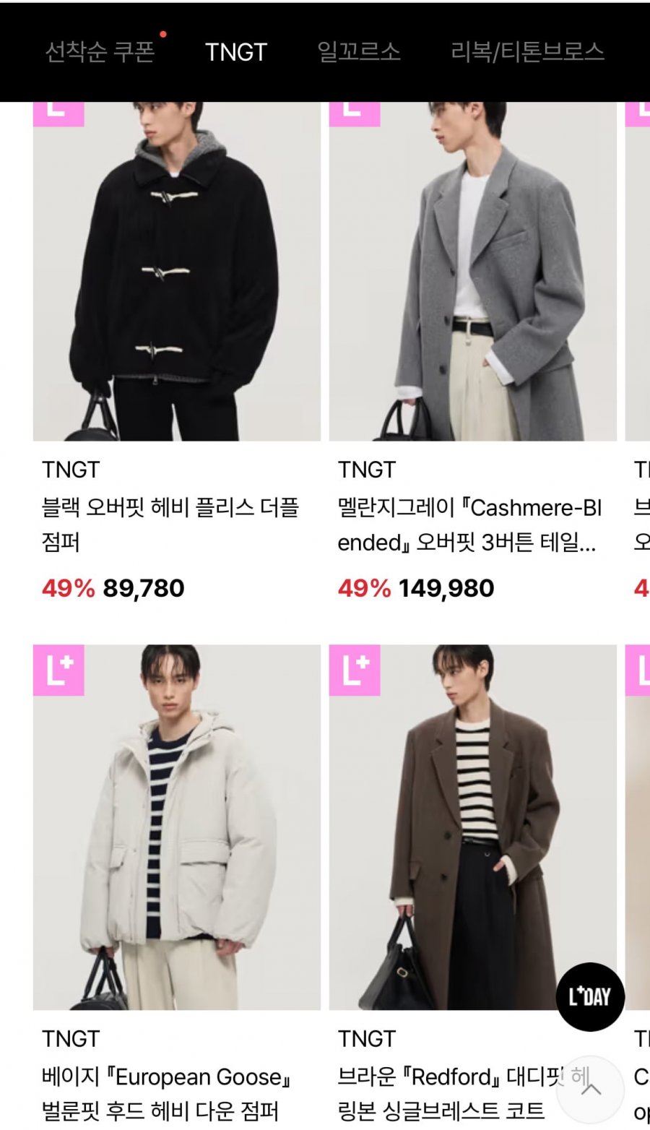
Task: Open brown single-breasted coat photo
Action: (473, 827)
